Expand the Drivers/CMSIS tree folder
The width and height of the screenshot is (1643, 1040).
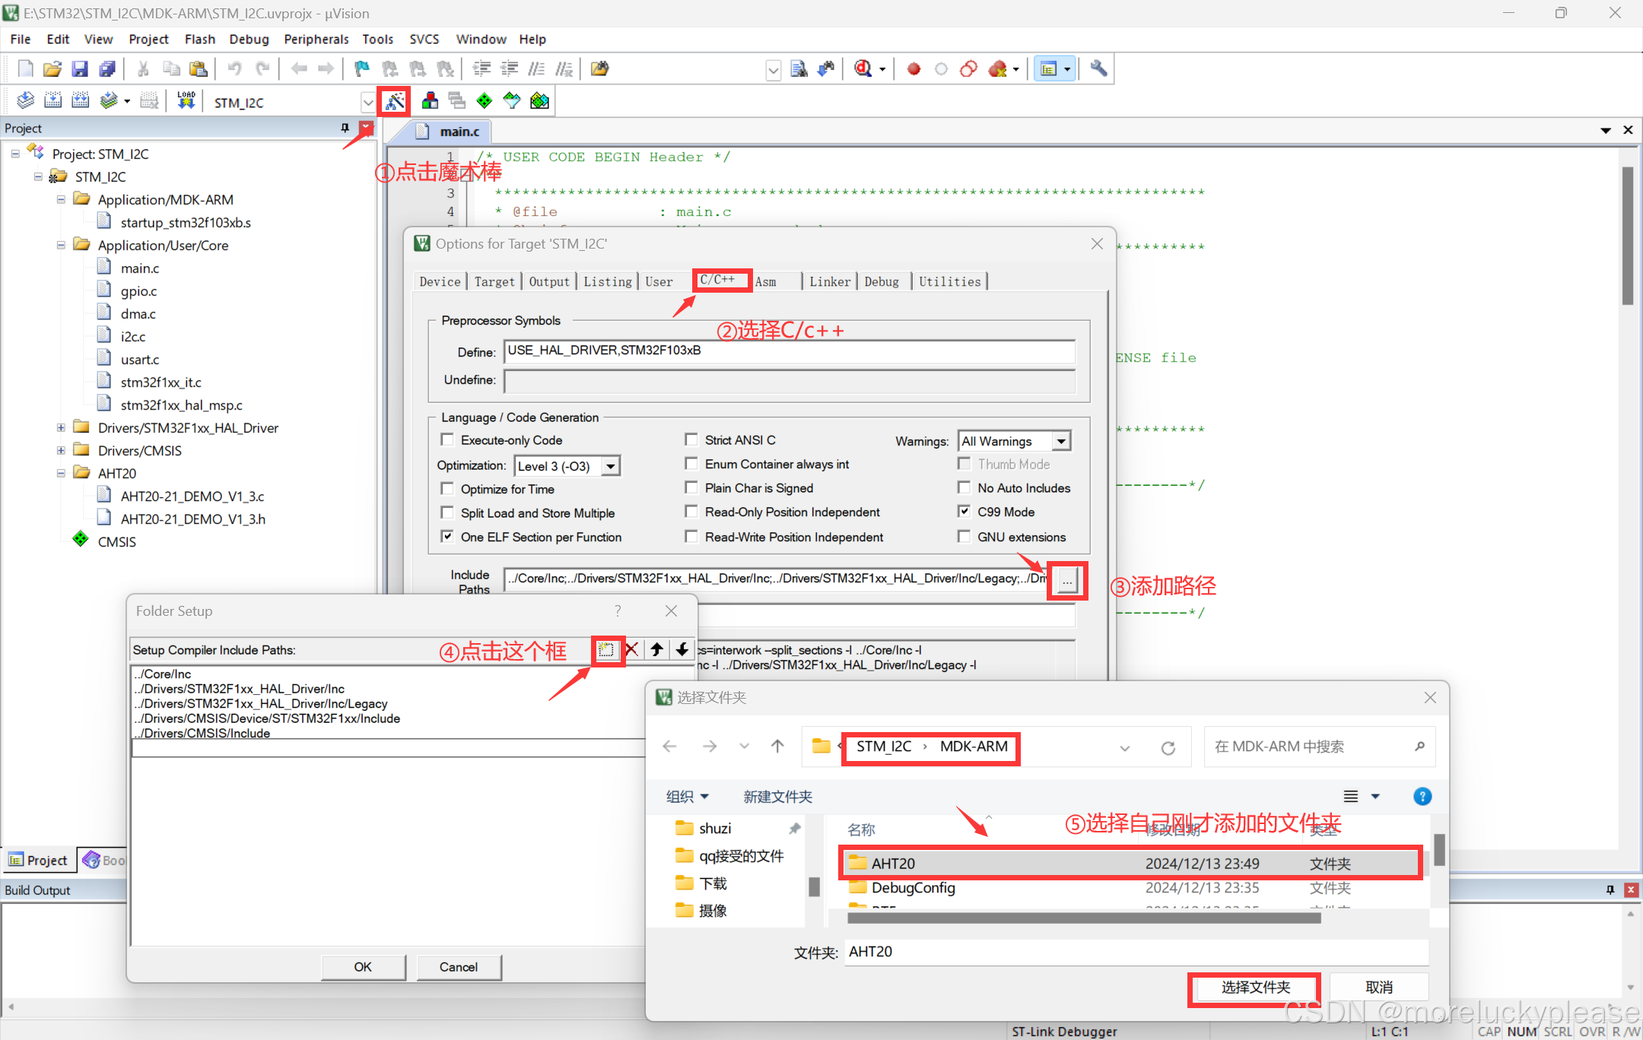[61, 450]
